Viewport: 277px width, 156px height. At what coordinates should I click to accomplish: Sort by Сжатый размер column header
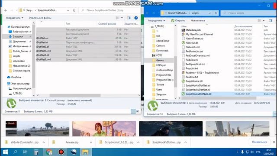(107, 24)
